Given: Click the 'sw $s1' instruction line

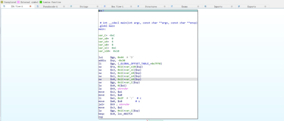Looking at the screenshot, I should (x=120, y=76).
